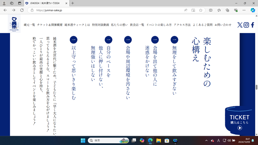The width and height of the screenshot is (258, 145).
Task: Click the taskbar search box
Action: [108, 141]
